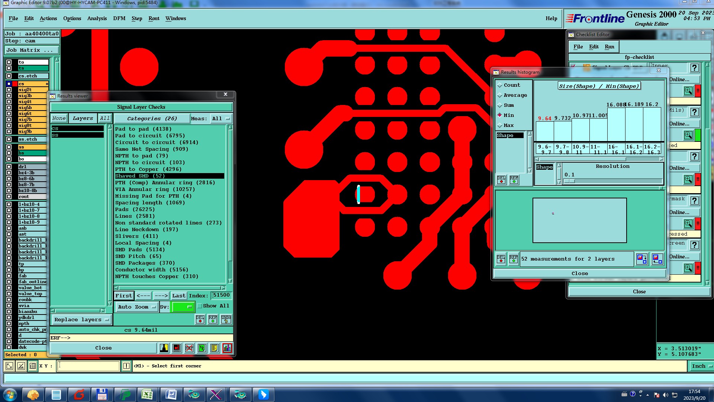Click the black and yellow faces icon
This screenshot has height=402, width=714.
164,348
